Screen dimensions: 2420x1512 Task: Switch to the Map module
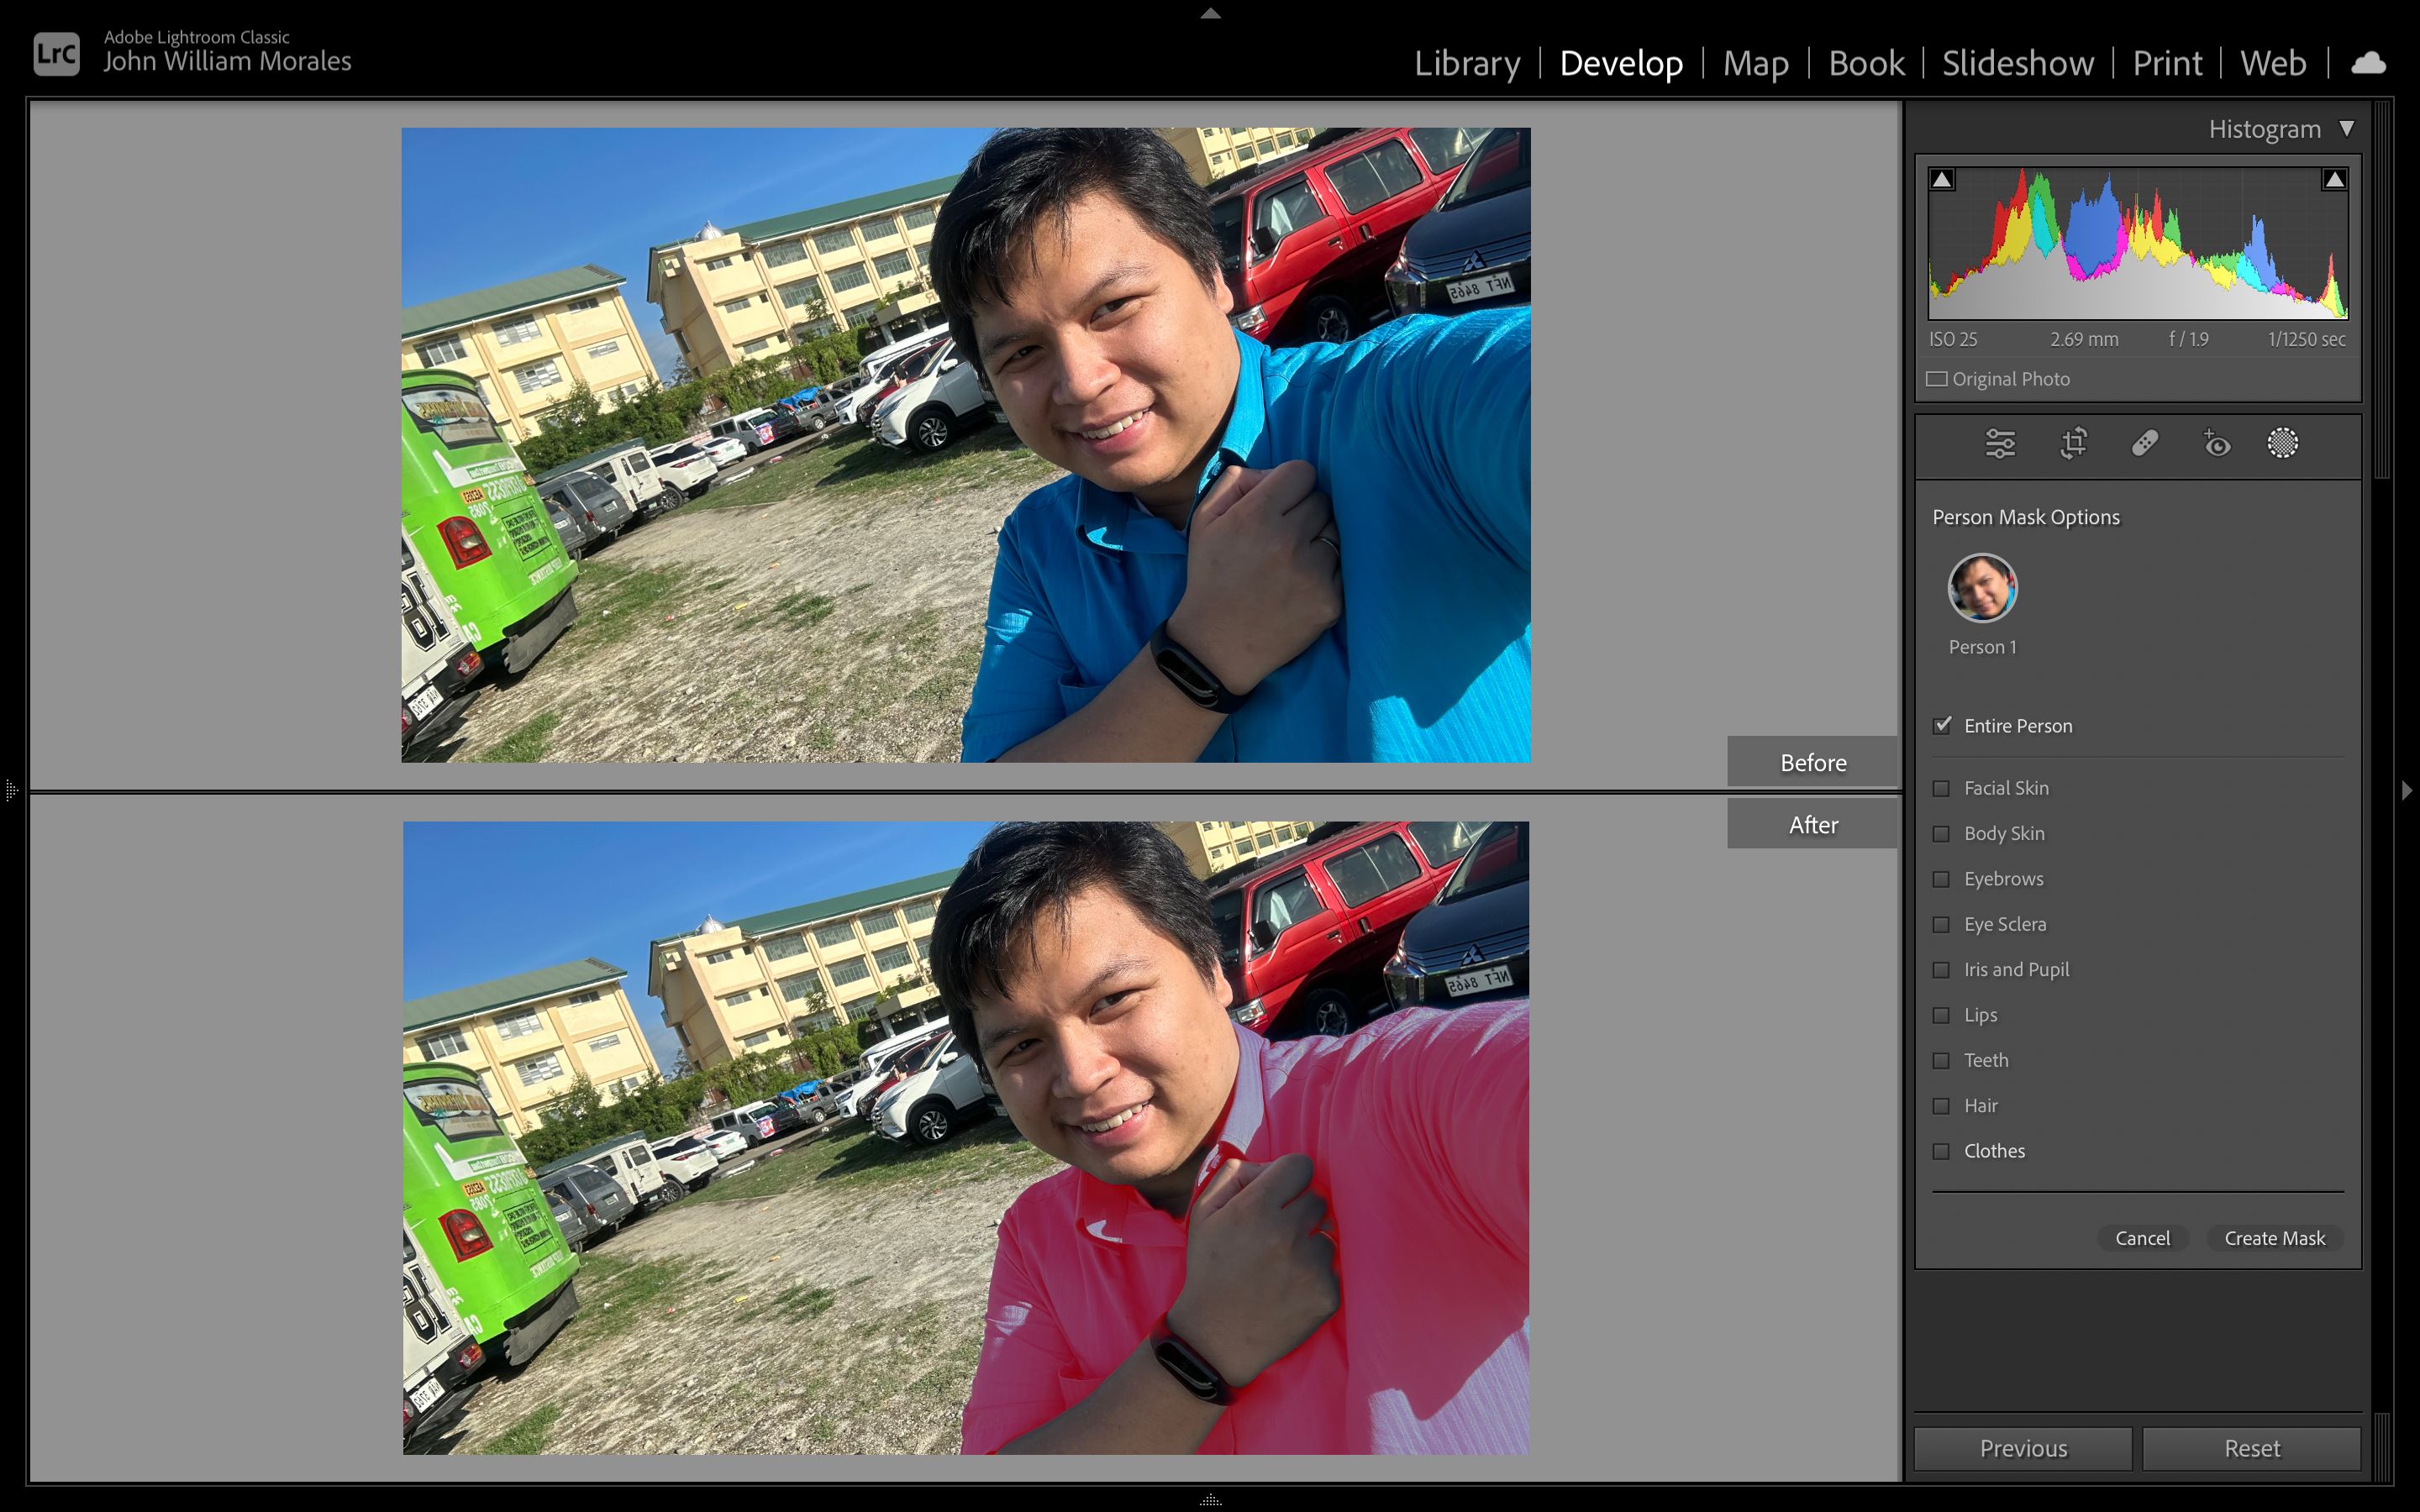[x=1753, y=61]
